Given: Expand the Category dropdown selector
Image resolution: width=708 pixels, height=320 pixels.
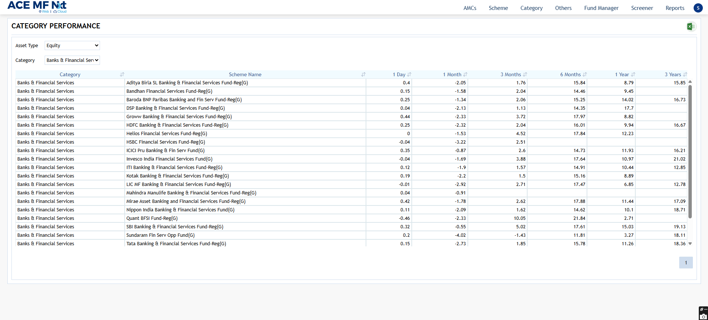Looking at the screenshot, I should (72, 60).
